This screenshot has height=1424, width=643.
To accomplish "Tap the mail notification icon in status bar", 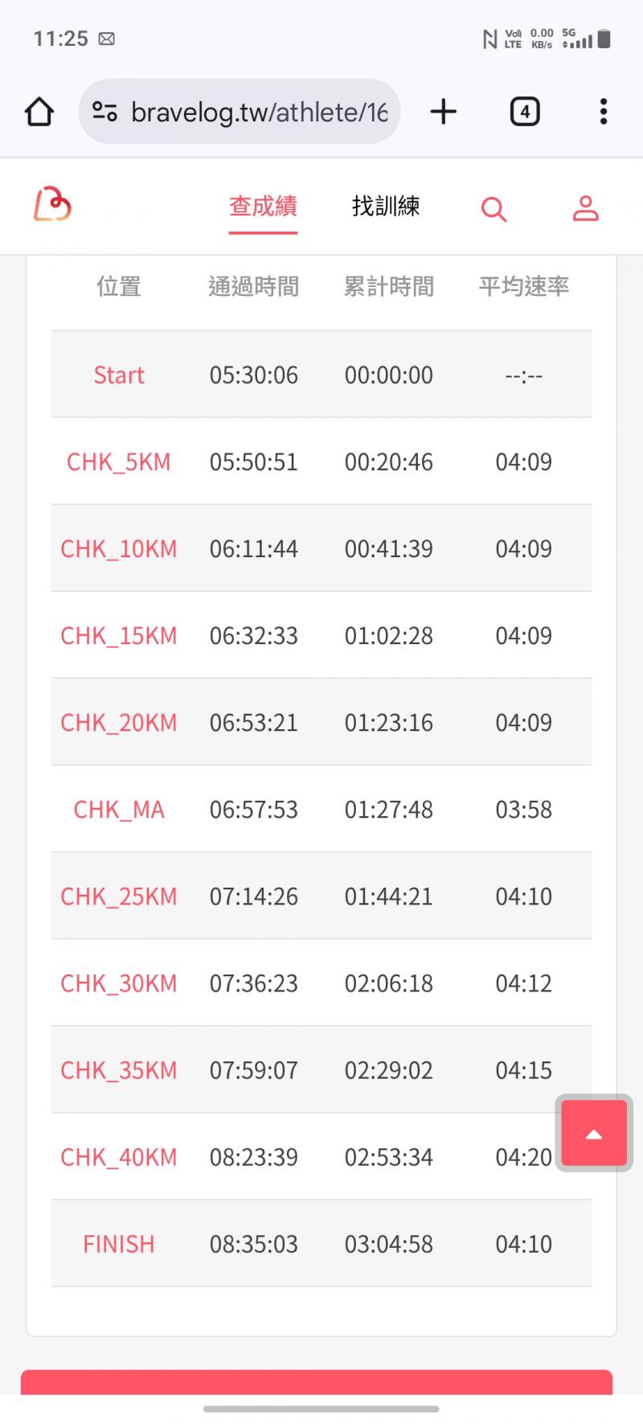I will pos(106,39).
